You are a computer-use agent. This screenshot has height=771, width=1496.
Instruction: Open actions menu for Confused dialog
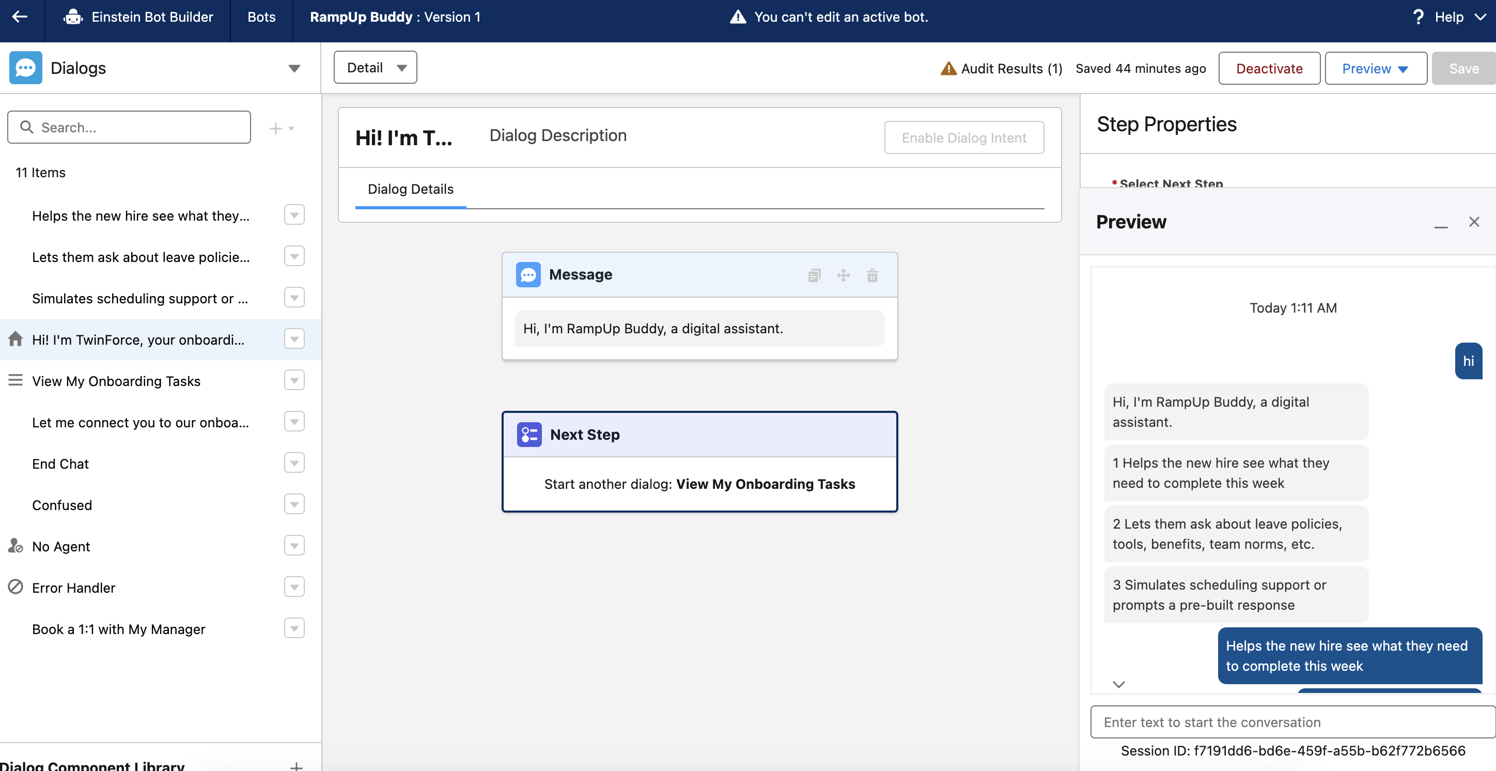coord(294,504)
